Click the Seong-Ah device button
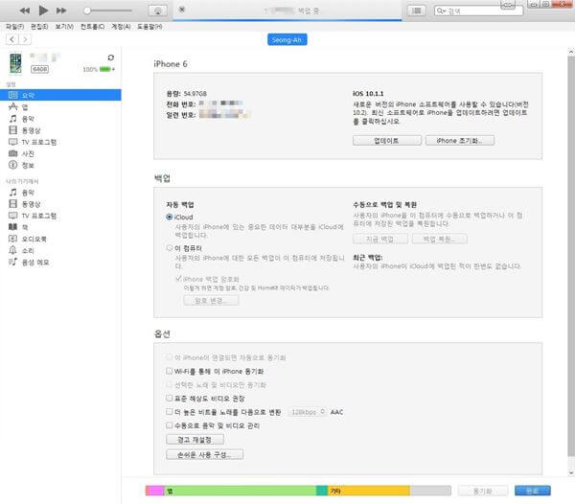Image resolution: width=575 pixels, height=504 pixels. tap(287, 39)
